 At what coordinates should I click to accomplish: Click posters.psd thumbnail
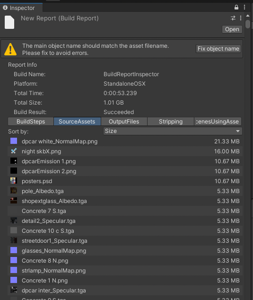click(x=14, y=181)
